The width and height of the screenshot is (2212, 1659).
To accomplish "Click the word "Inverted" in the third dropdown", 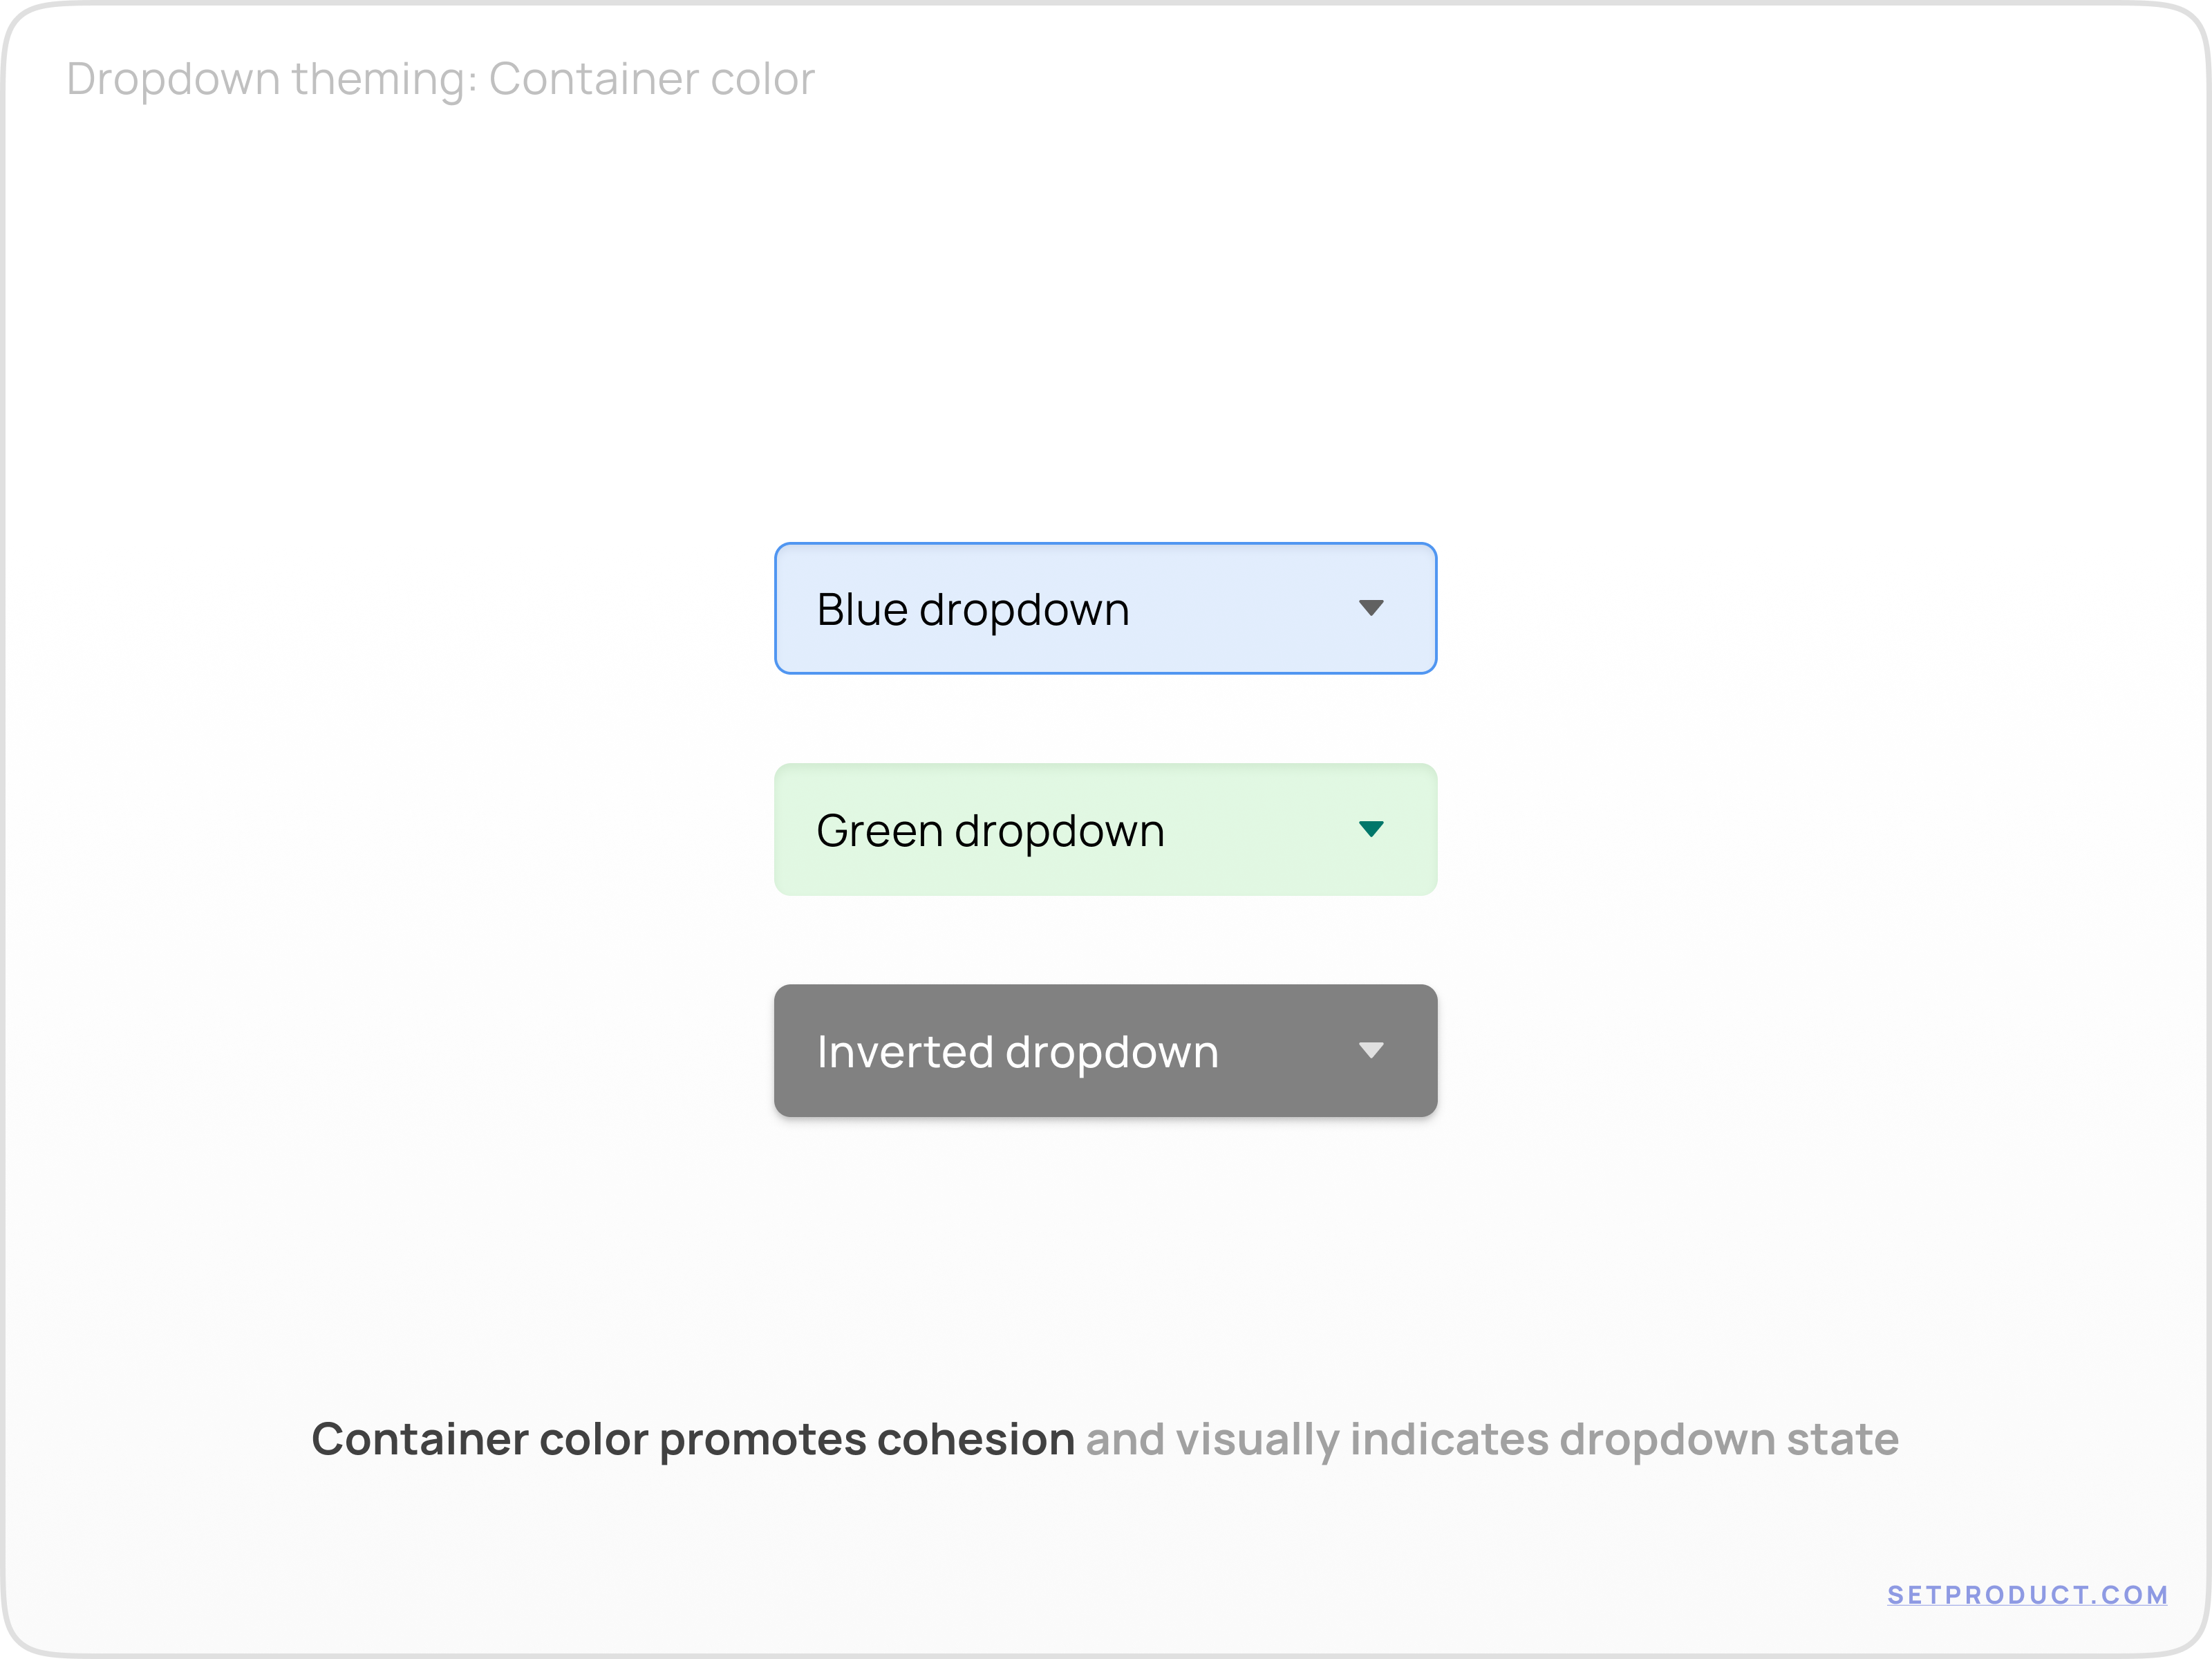I will [905, 1052].
